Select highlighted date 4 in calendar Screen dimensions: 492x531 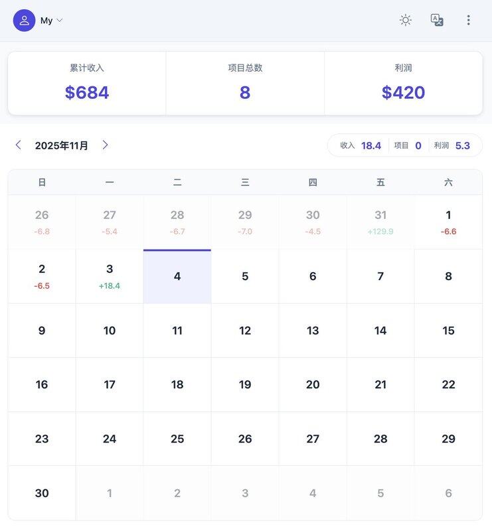coord(177,277)
